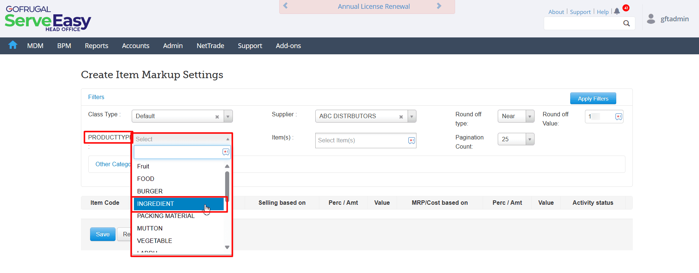Expand Supplier dropdown arrow
The height and width of the screenshot is (273, 699).
click(x=412, y=116)
